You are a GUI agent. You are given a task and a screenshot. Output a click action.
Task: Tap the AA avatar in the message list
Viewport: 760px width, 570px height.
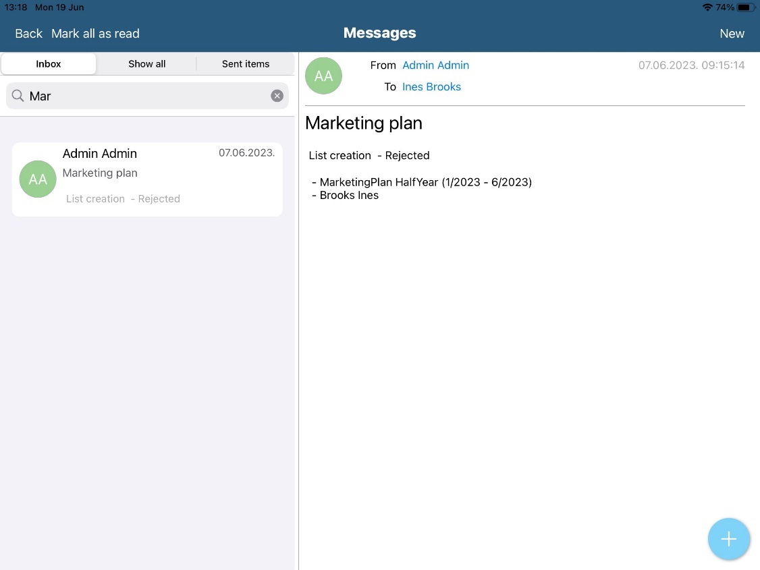click(38, 179)
